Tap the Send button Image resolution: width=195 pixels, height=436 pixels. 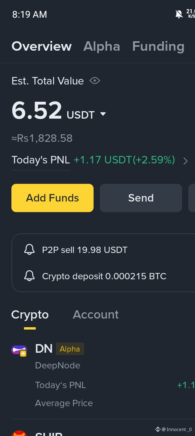pyautogui.click(x=141, y=198)
